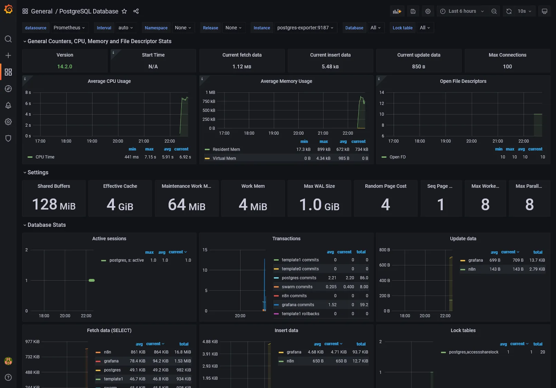The width and height of the screenshot is (556, 388).
Task: Share the dashboard via the share icon
Action: coord(136,11)
